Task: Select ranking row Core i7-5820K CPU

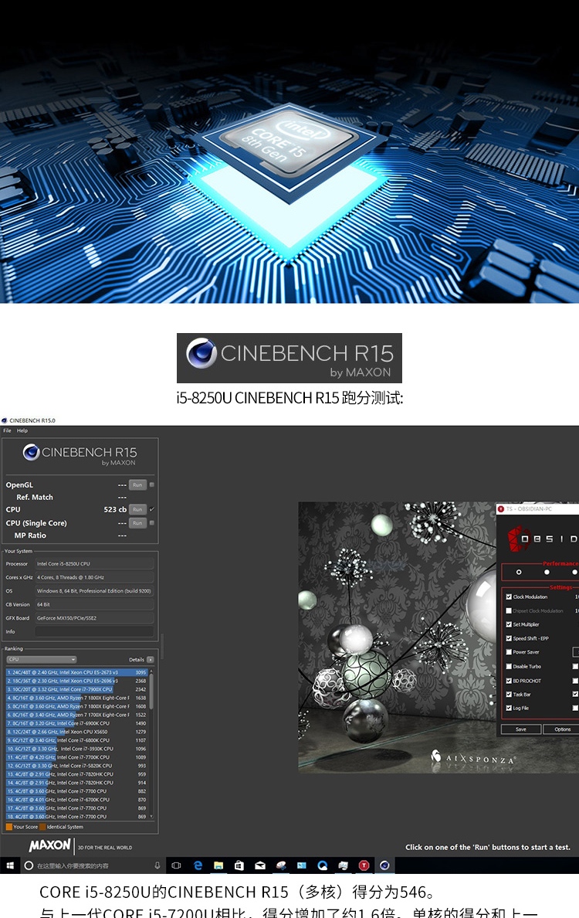Action: (76, 766)
